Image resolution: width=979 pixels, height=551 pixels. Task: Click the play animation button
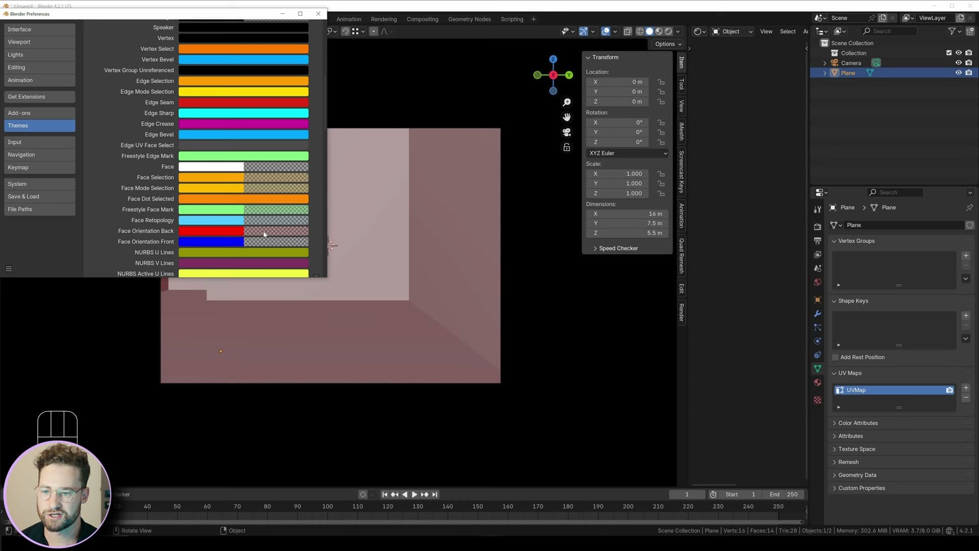pyautogui.click(x=414, y=494)
